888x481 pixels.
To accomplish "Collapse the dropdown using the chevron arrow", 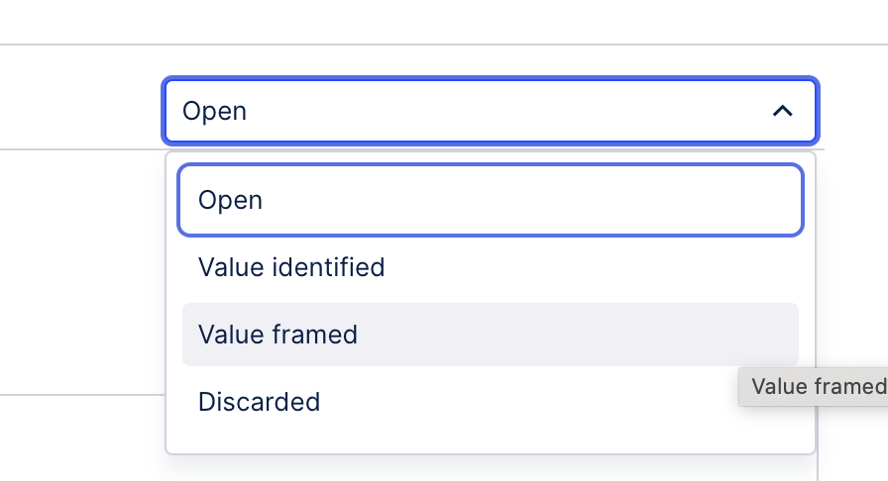I will (x=782, y=111).
